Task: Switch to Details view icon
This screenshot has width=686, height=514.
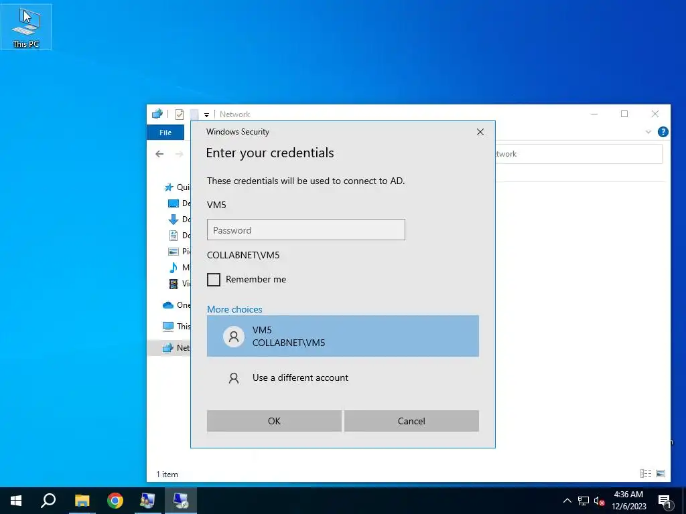Action: [646, 473]
